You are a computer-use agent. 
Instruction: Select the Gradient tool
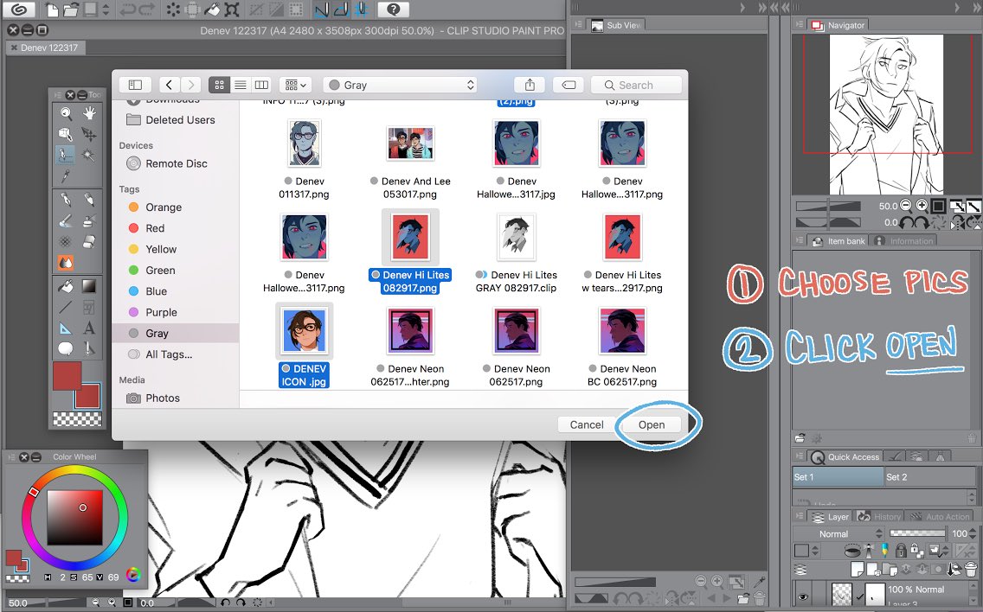pyautogui.click(x=89, y=286)
